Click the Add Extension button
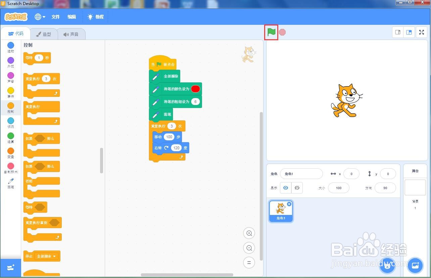 point(10,267)
